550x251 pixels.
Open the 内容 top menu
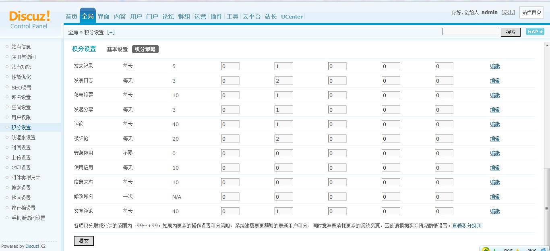click(x=120, y=17)
